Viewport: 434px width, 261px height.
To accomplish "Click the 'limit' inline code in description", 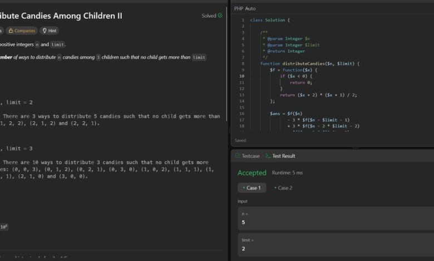I will [57, 44].
